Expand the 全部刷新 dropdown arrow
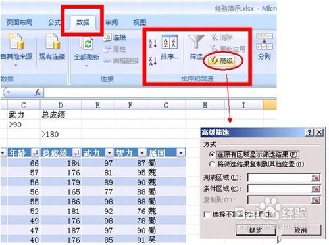The height and width of the screenshot is (245, 329). click(86, 66)
